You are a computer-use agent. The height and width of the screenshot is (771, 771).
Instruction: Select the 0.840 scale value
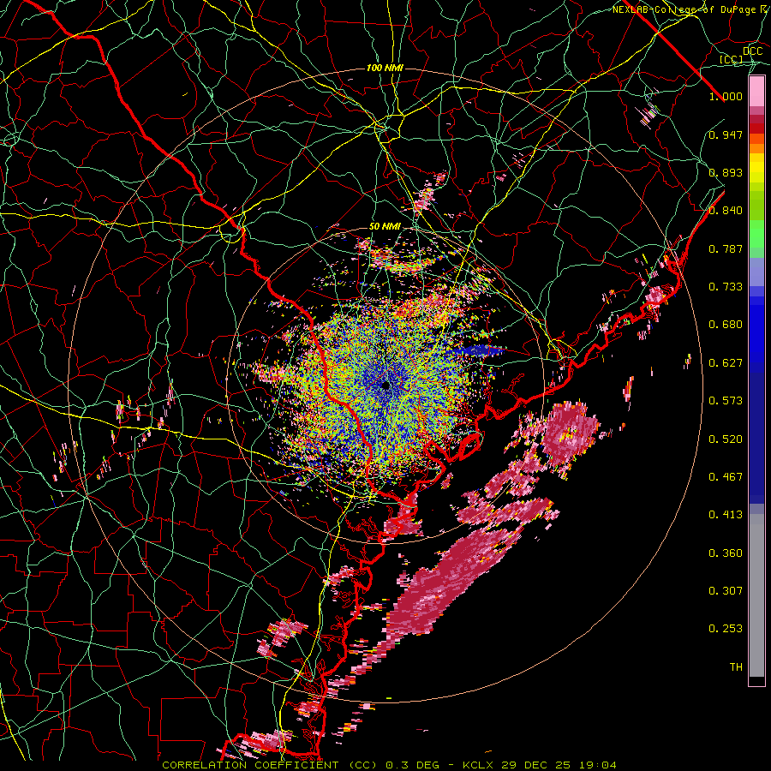pyautogui.click(x=726, y=211)
